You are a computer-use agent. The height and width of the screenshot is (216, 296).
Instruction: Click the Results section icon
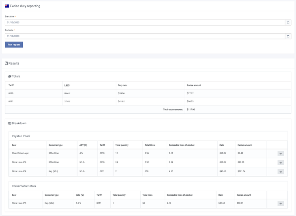pos(6,63)
